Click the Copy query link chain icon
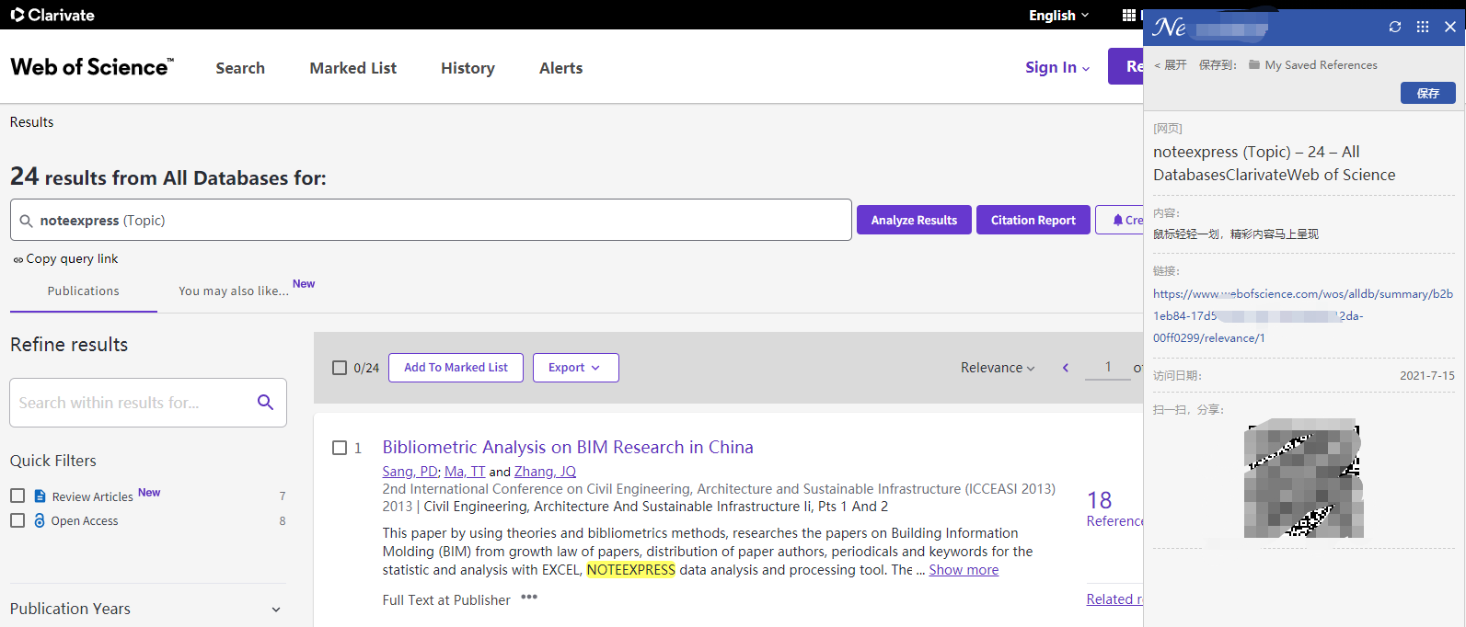The width and height of the screenshot is (1466, 627). click(17, 259)
